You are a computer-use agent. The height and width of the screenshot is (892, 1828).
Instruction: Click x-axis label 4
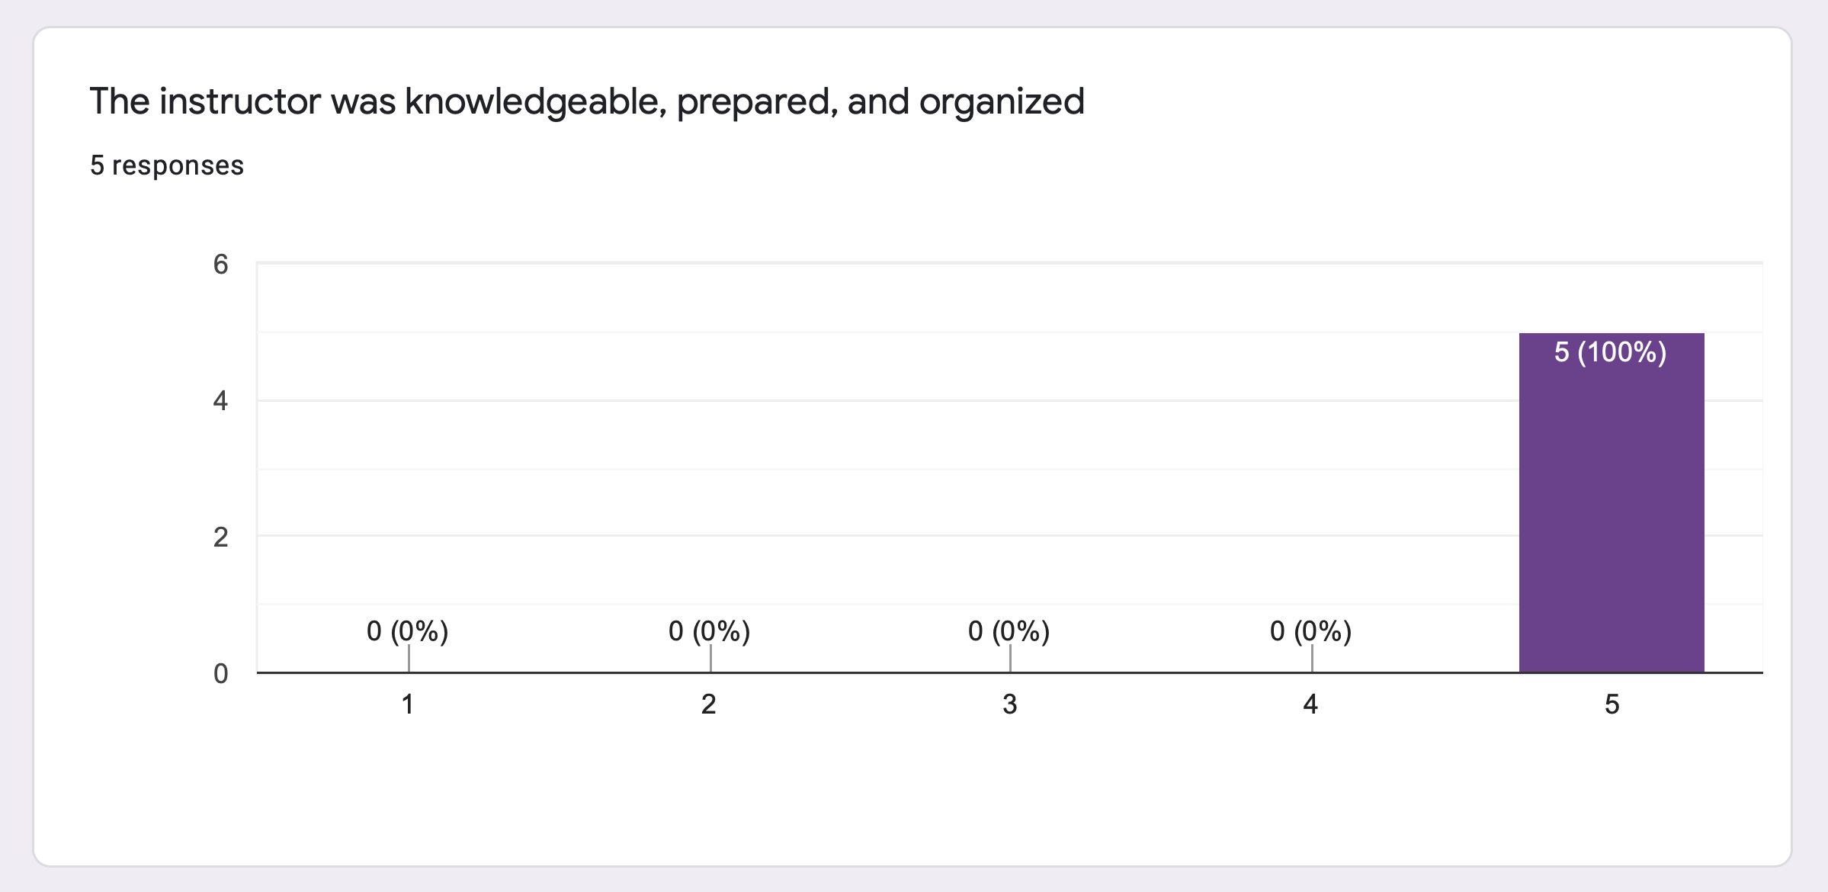pyautogui.click(x=1310, y=704)
